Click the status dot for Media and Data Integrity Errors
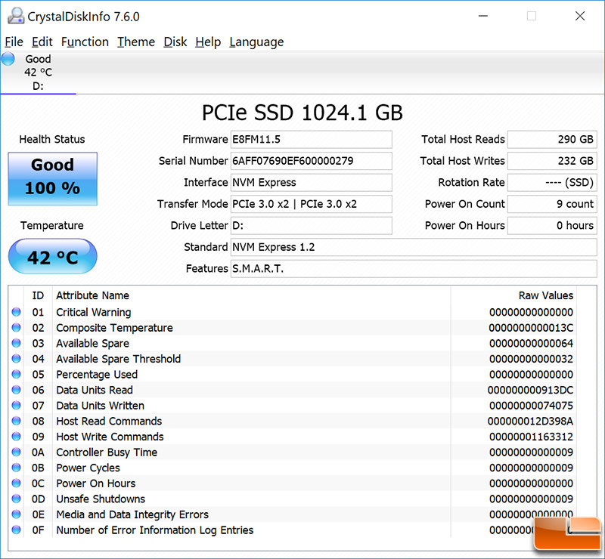 coord(16,514)
